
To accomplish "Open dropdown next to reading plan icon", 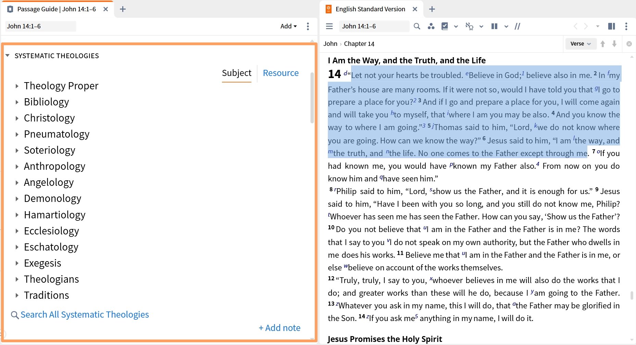I will (x=456, y=26).
